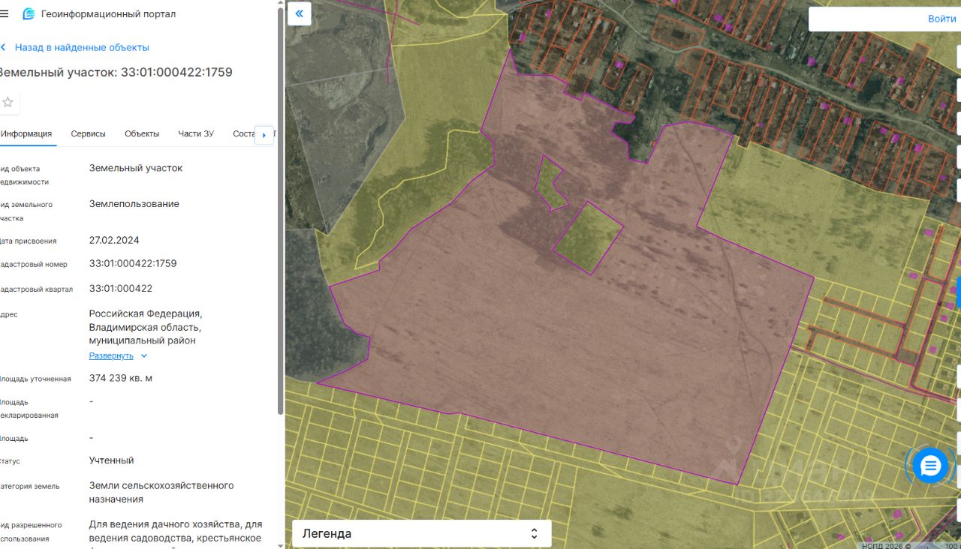Select the narrow small enclave inside pink parcel
This screenshot has width=961, height=549.
coord(552,184)
